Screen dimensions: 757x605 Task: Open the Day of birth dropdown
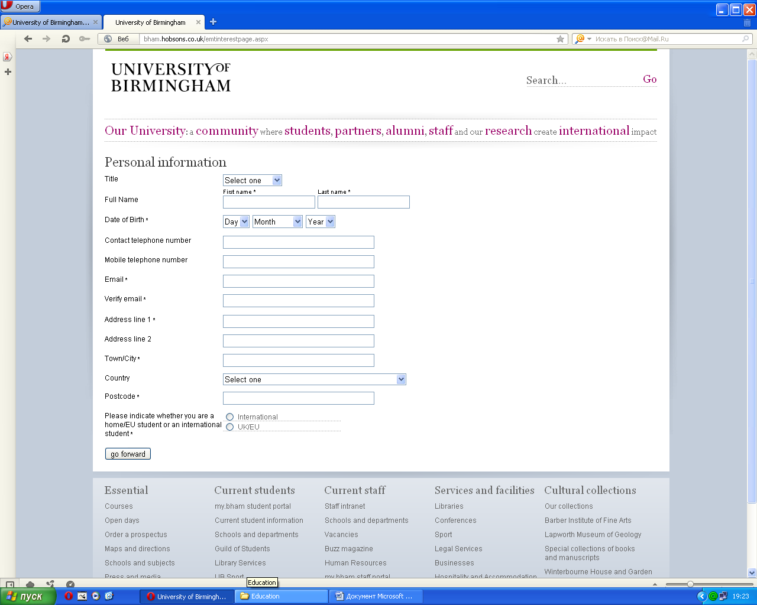[x=236, y=222]
